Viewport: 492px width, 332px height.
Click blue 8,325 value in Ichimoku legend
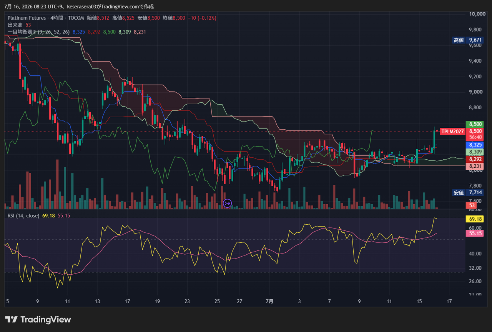[x=78, y=32]
